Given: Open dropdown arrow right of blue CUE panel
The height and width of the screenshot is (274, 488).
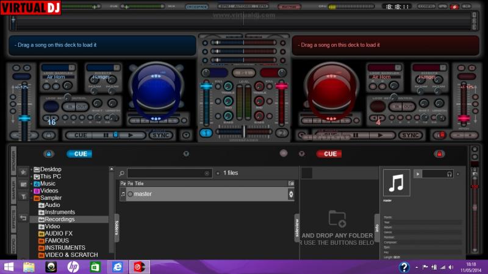Looking at the screenshot, I should (x=186, y=154).
